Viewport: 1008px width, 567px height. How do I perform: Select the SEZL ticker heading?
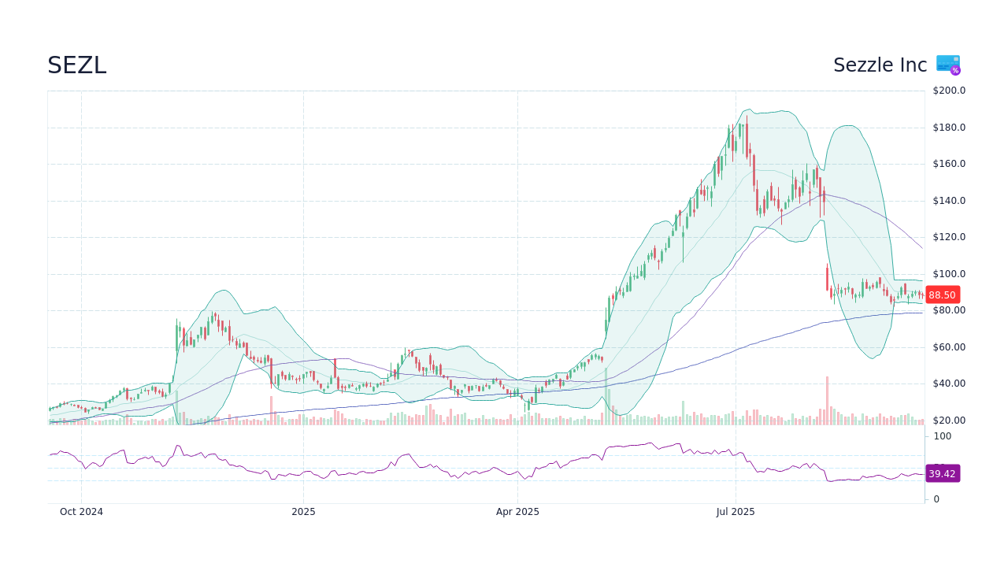pos(77,65)
